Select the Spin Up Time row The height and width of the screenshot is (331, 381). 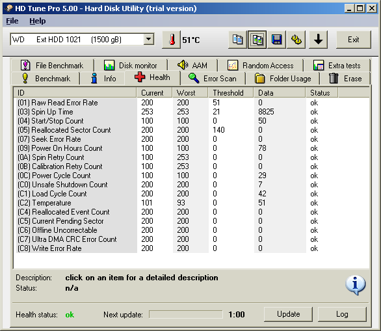[x=192, y=112]
